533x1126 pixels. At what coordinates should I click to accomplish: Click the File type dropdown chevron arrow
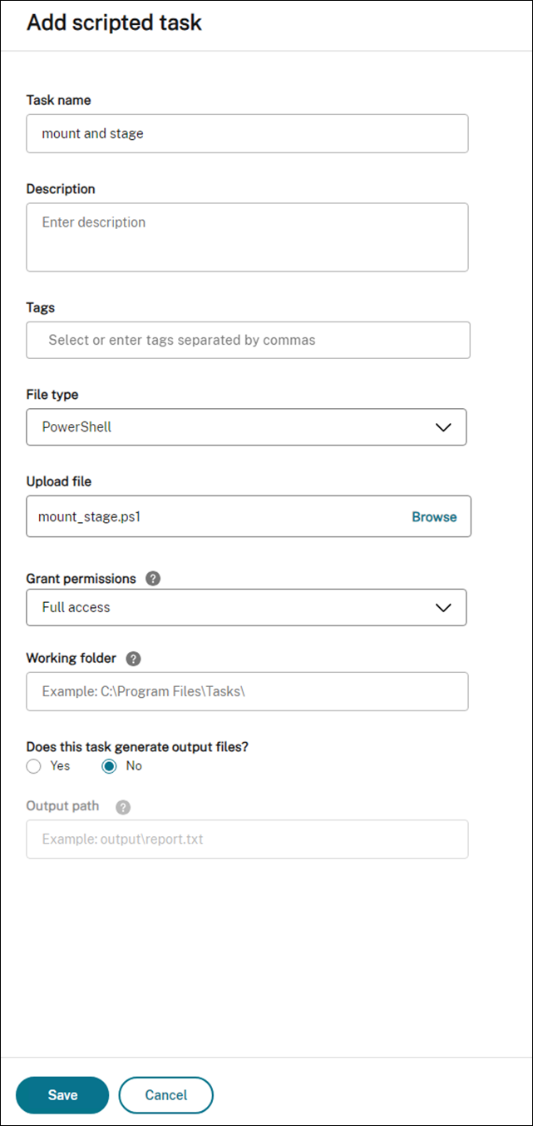pyautogui.click(x=443, y=427)
